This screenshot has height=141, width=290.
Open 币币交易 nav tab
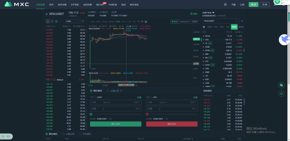(x=40, y=5)
